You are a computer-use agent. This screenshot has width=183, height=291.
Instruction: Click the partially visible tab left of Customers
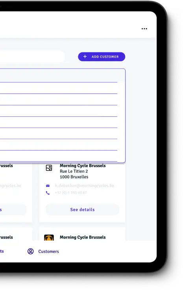coord(2,251)
